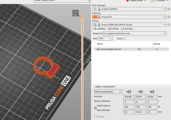Reset Y axis icon in Object manipulation
171x120 pixels.
141,92
